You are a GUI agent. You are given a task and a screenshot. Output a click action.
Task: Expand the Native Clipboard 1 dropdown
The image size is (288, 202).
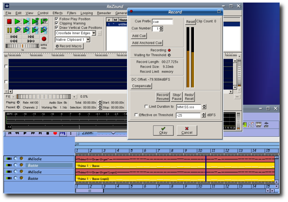(x=88, y=40)
